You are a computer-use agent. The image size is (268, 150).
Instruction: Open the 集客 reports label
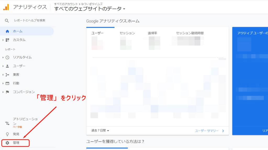pos(16,75)
